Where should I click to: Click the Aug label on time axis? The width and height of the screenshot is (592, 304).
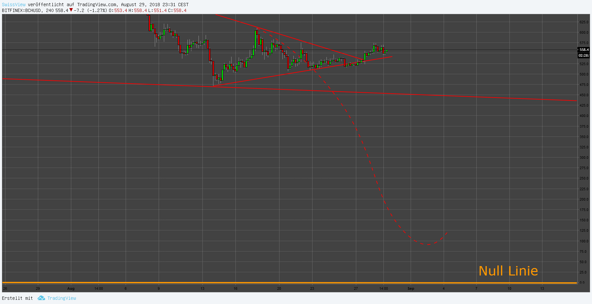tap(71, 288)
